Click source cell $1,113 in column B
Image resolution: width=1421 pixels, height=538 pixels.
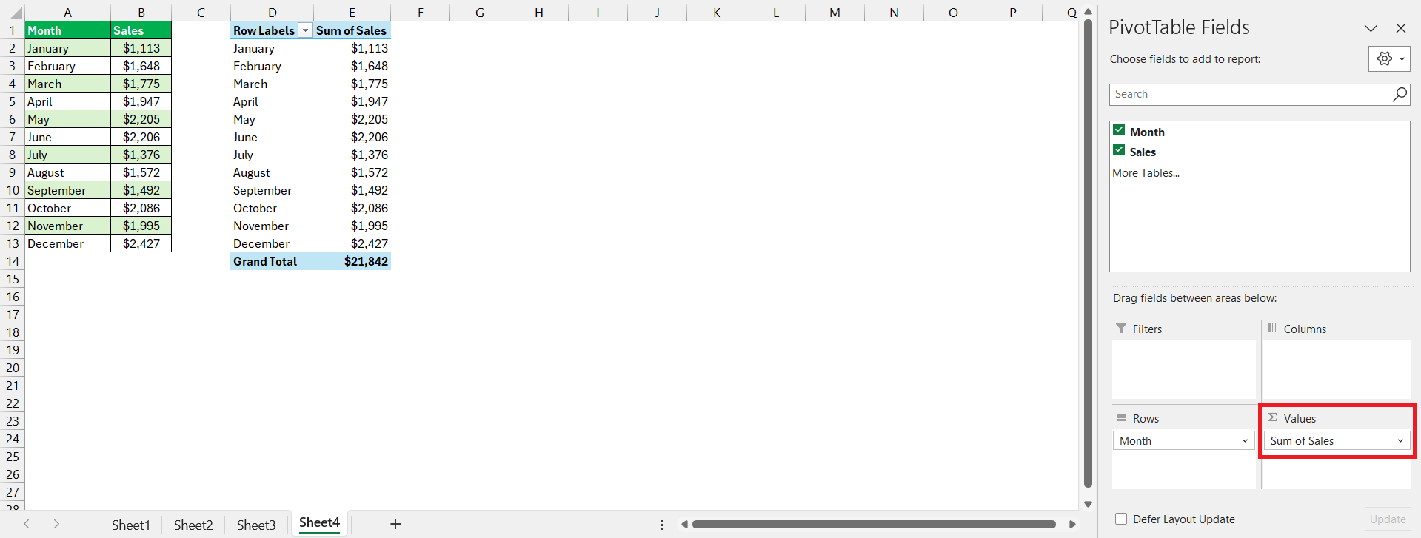point(141,48)
